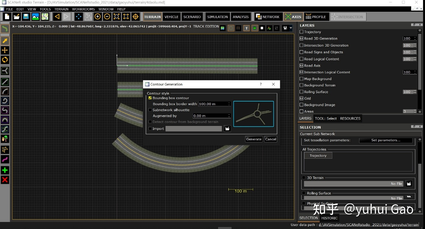
Task: Toggle the Road Axis layer checkbox
Action: click(301, 66)
